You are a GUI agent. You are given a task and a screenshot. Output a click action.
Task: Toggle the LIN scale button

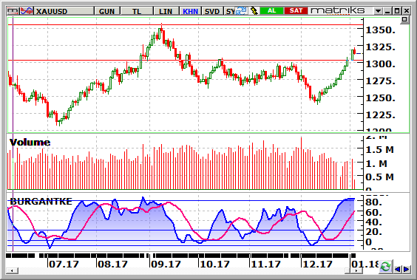[166, 11]
